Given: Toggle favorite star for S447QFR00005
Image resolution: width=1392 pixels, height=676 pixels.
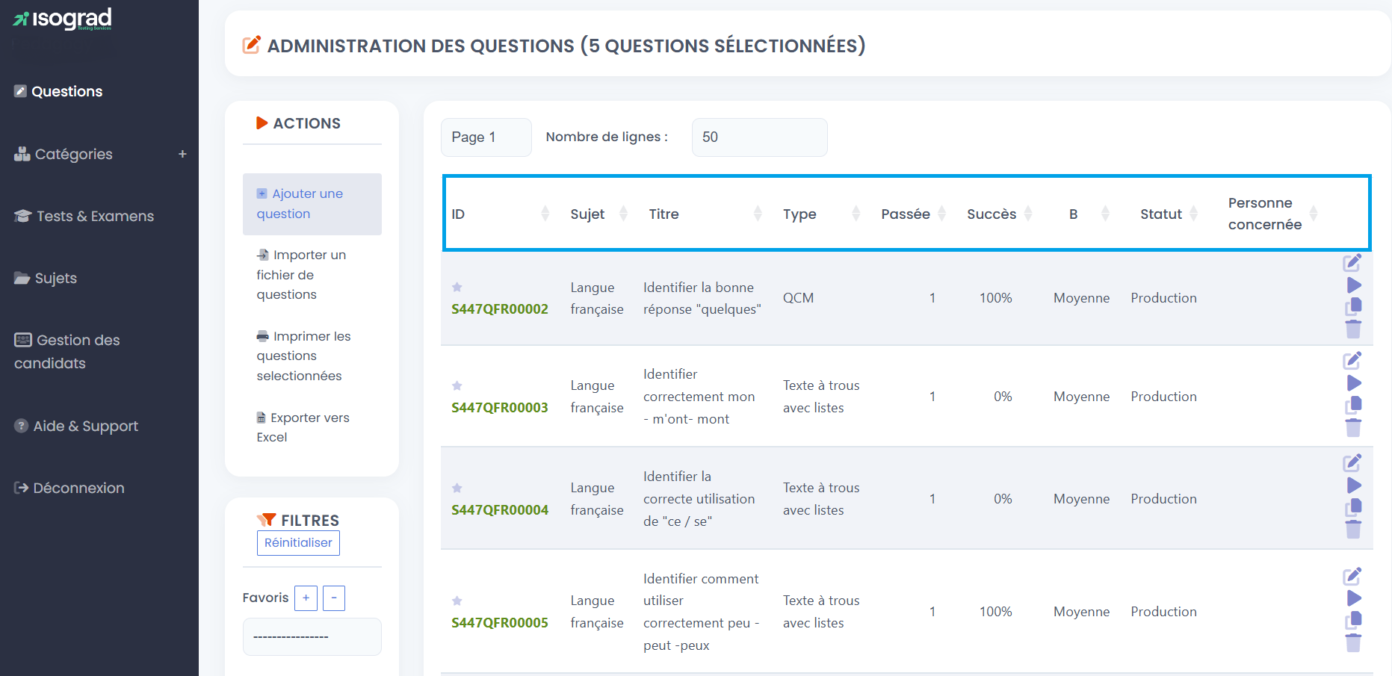Looking at the screenshot, I should click(457, 601).
